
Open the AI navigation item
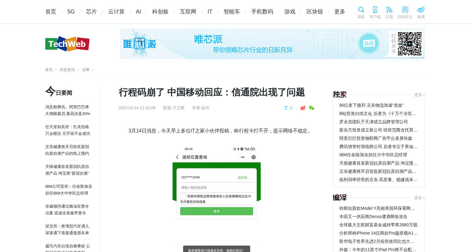tap(138, 12)
